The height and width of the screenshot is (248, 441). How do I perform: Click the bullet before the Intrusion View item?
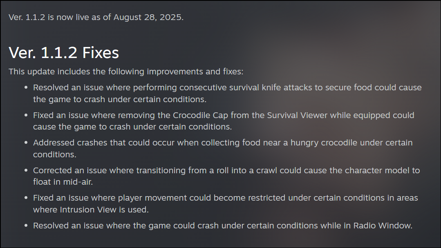click(x=26, y=198)
